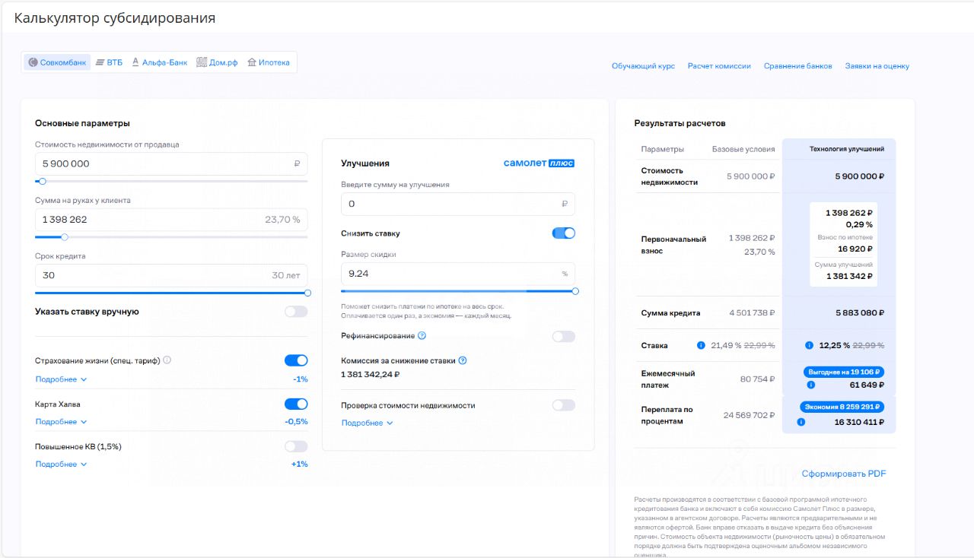The height and width of the screenshot is (558, 974).
Task: Enable Проверка стоимости недвижимости toggle
Action: (563, 405)
